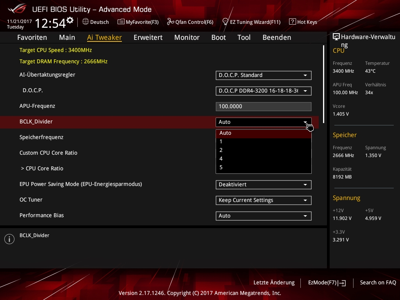Screen dimensions: 400x300
Task: Click the 11/21/2017 date text
Action: pyautogui.click(x=20, y=21)
